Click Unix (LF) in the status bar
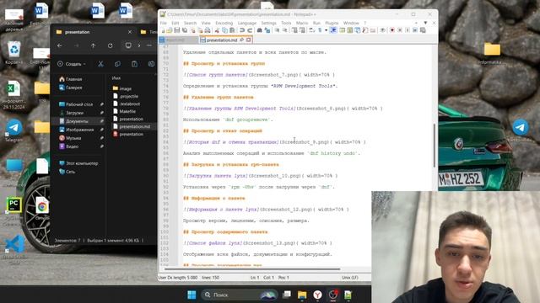540x303 pixels. click(350, 277)
